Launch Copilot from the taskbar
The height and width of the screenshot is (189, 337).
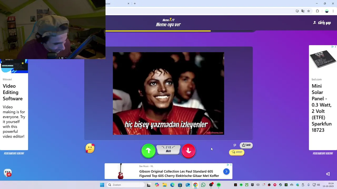point(157,185)
